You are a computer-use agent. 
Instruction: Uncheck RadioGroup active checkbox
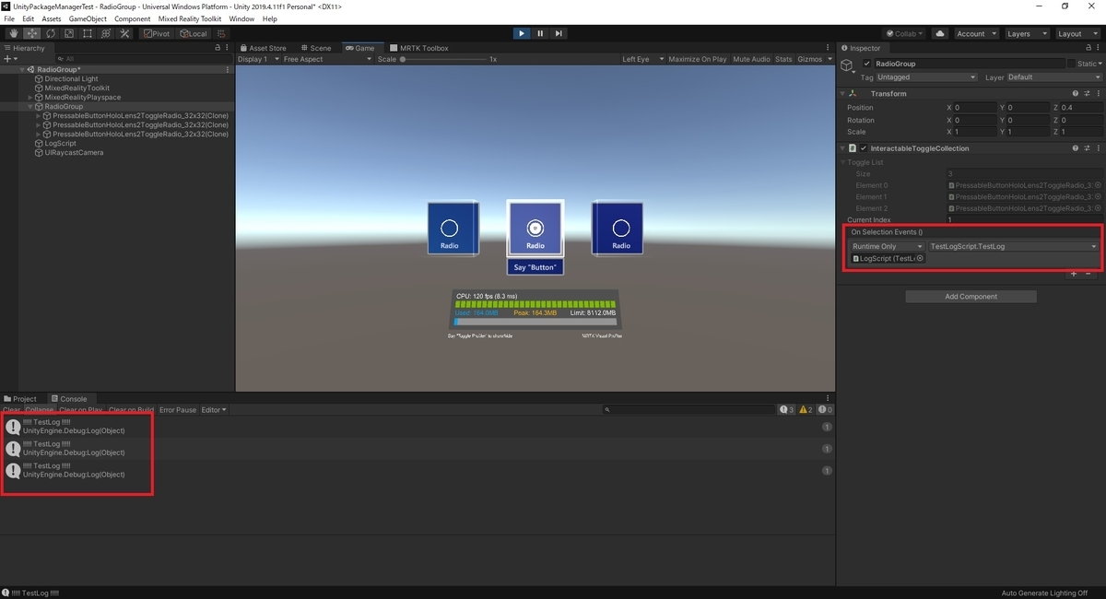(866, 64)
